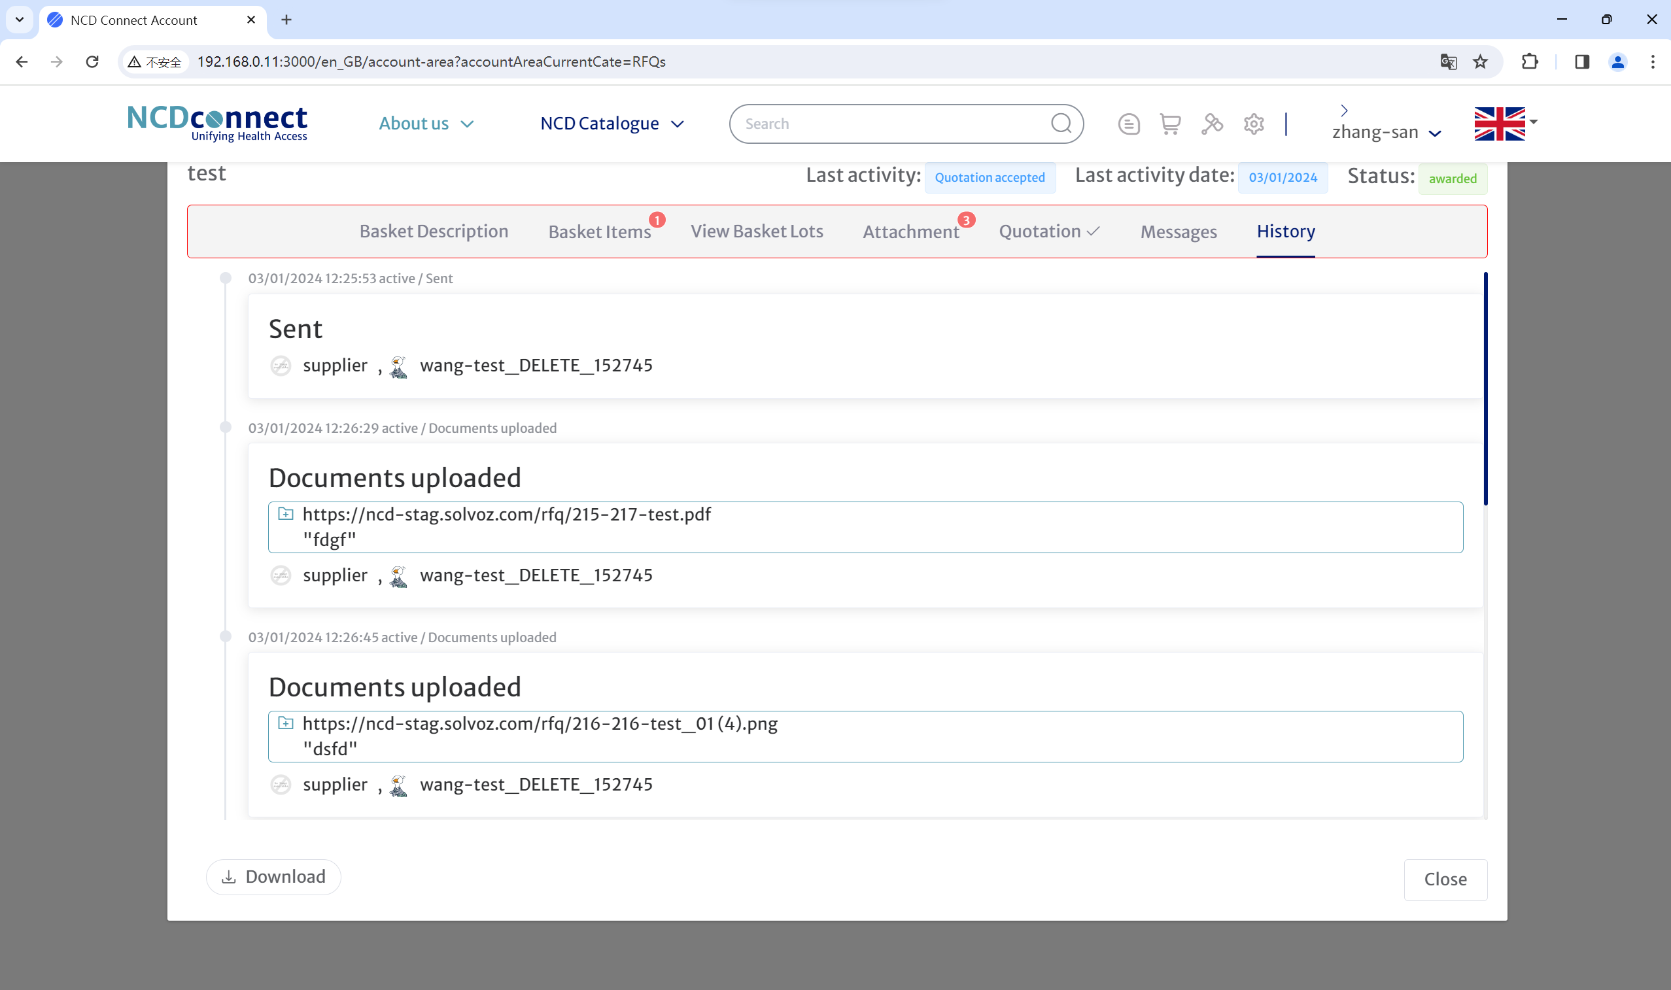
Task: Click wang-test_DELETE_152745 under 215-217-test.pdf
Action: [x=536, y=575]
